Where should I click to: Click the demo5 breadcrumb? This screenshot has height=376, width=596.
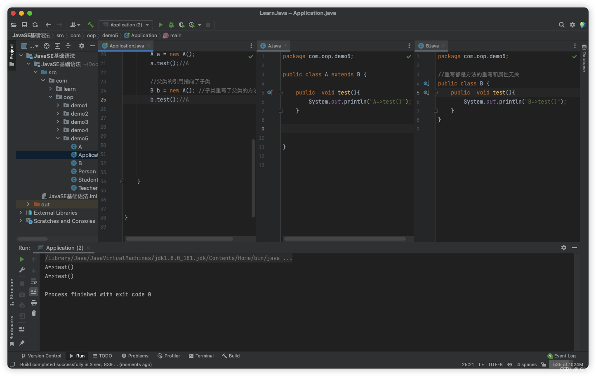pyautogui.click(x=110, y=35)
